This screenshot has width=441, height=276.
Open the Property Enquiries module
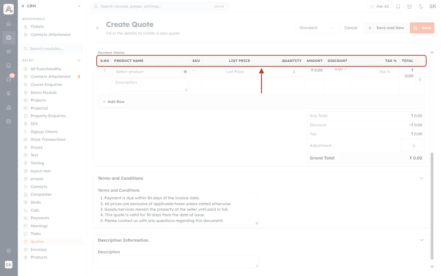pyautogui.click(x=53, y=116)
